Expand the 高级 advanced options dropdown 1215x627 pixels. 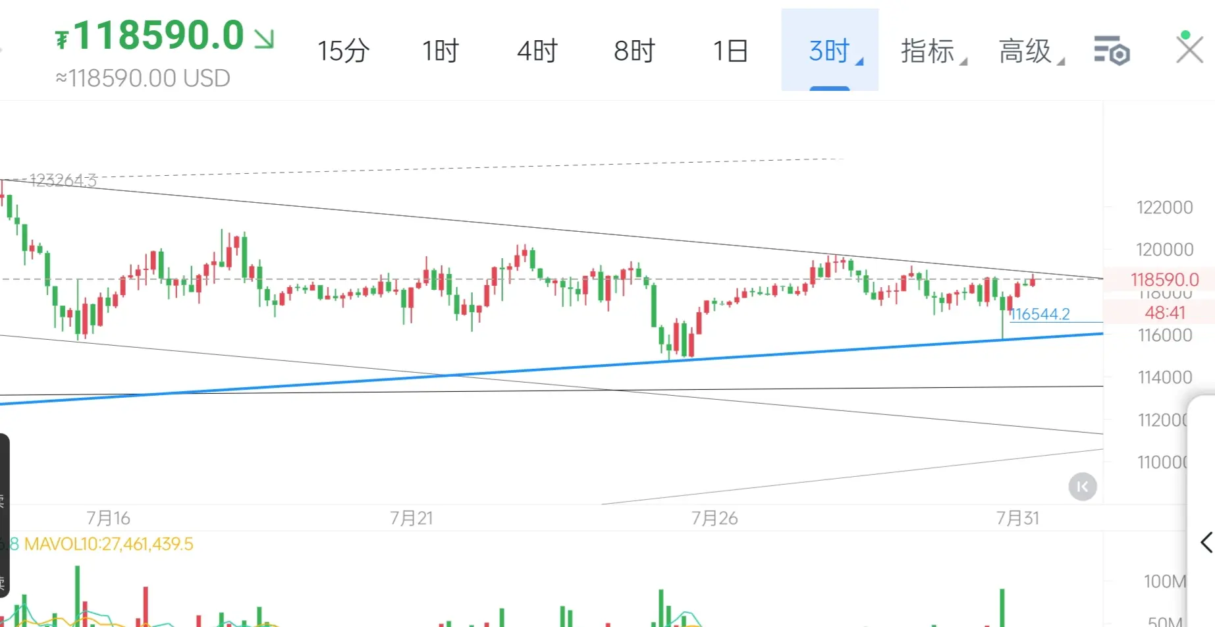[x=1031, y=51]
